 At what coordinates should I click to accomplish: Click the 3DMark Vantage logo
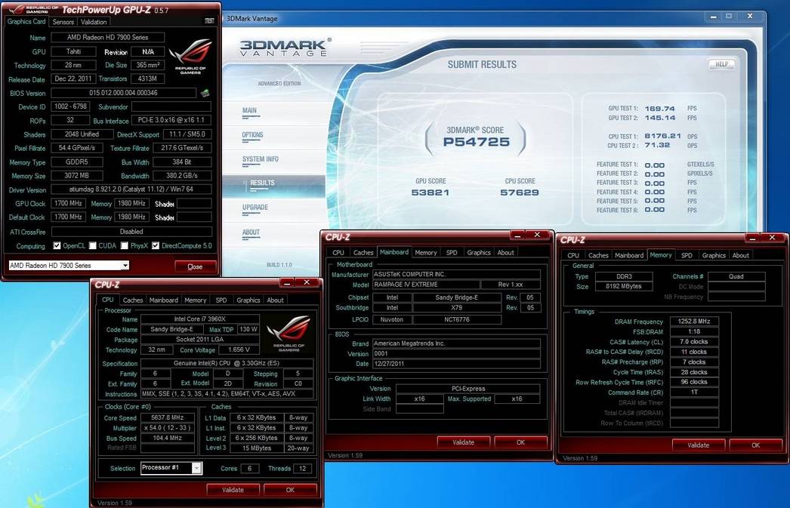point(283,48)
